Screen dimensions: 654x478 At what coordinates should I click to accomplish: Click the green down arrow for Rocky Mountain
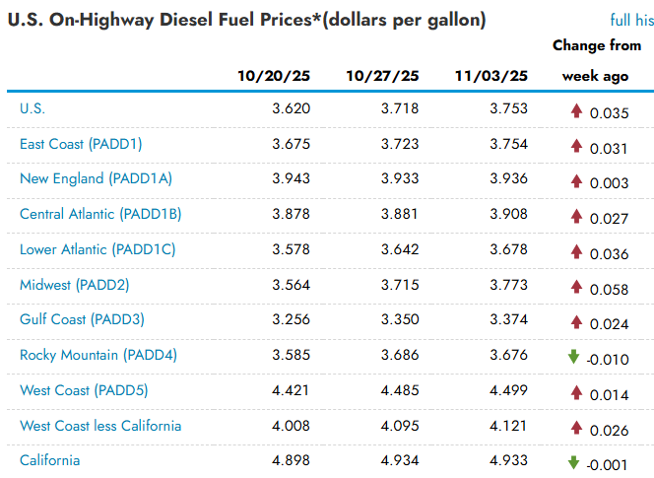pyautogui.click(x=574, y=356)
